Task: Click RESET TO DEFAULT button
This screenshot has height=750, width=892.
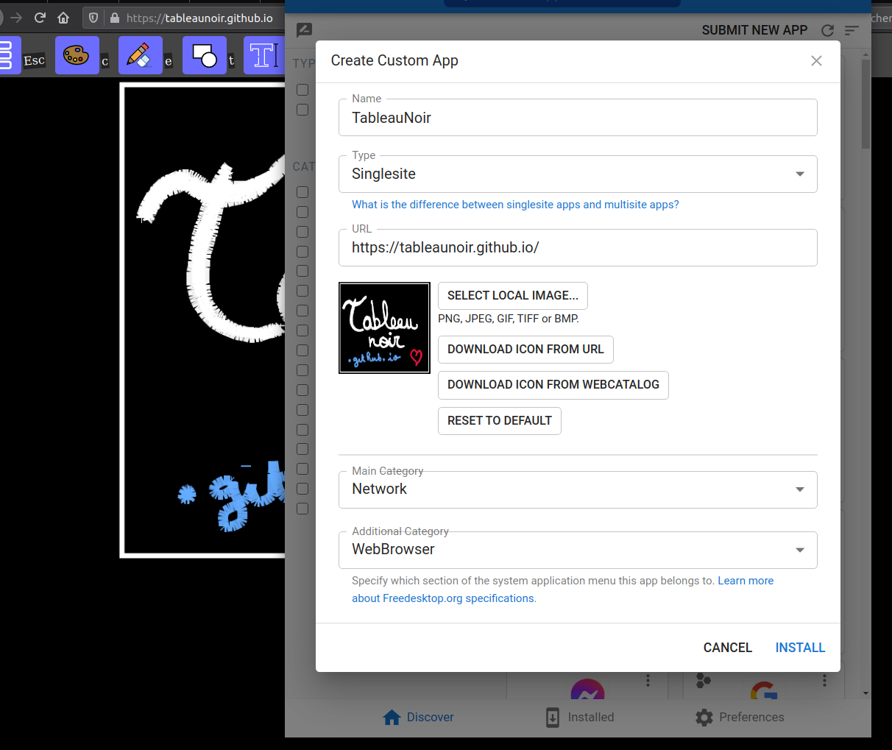Action: [500, 421]
